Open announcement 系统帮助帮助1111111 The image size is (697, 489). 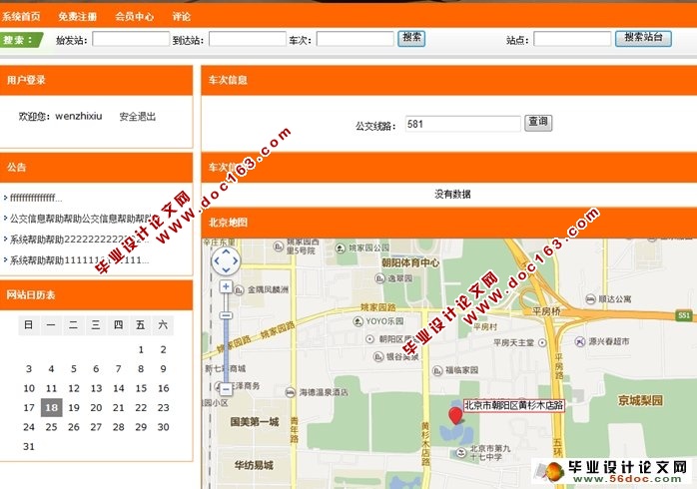point(79,260)
